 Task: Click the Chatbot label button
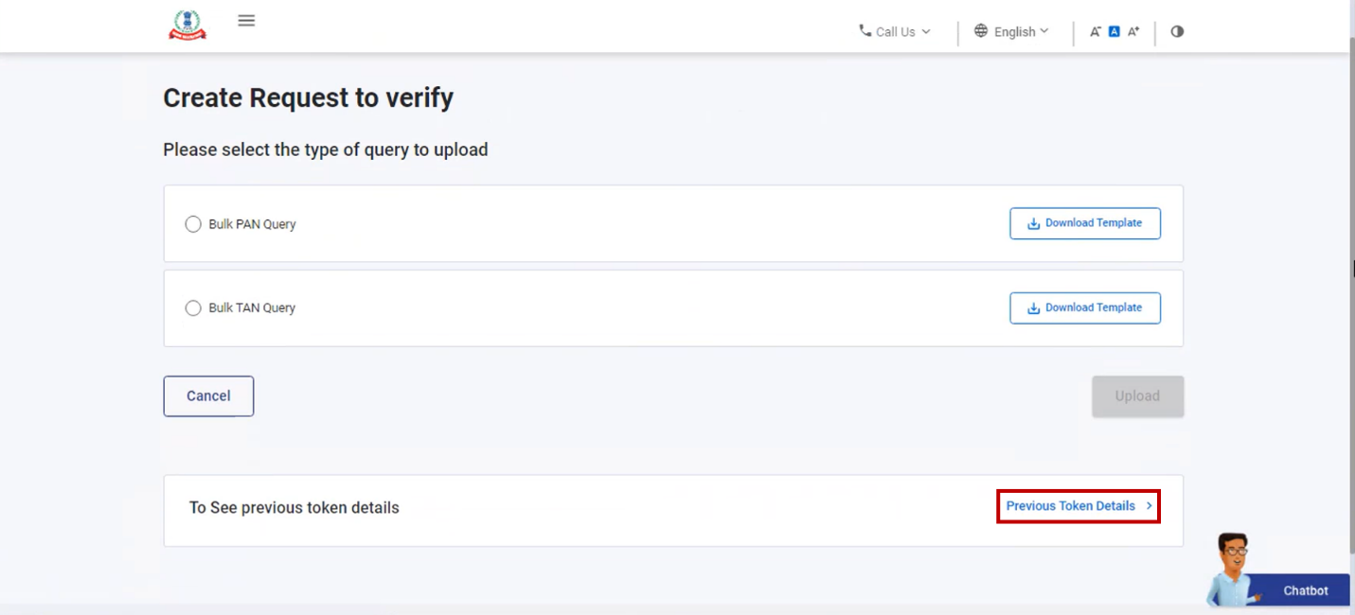click(1305, 590)
